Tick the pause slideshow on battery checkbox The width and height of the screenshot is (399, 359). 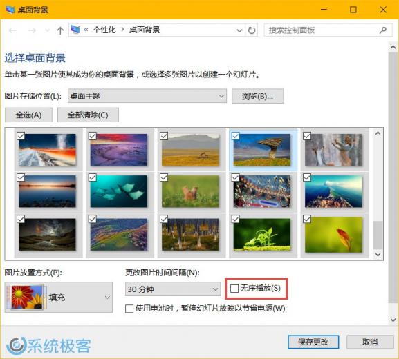click(129, 309)
